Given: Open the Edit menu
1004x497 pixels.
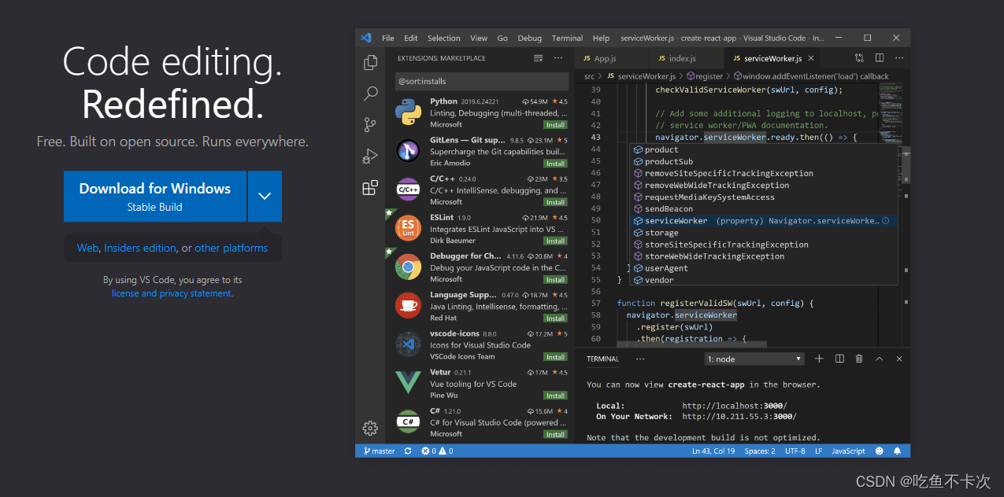Looking at the screenshot, I should click(411, 38).
